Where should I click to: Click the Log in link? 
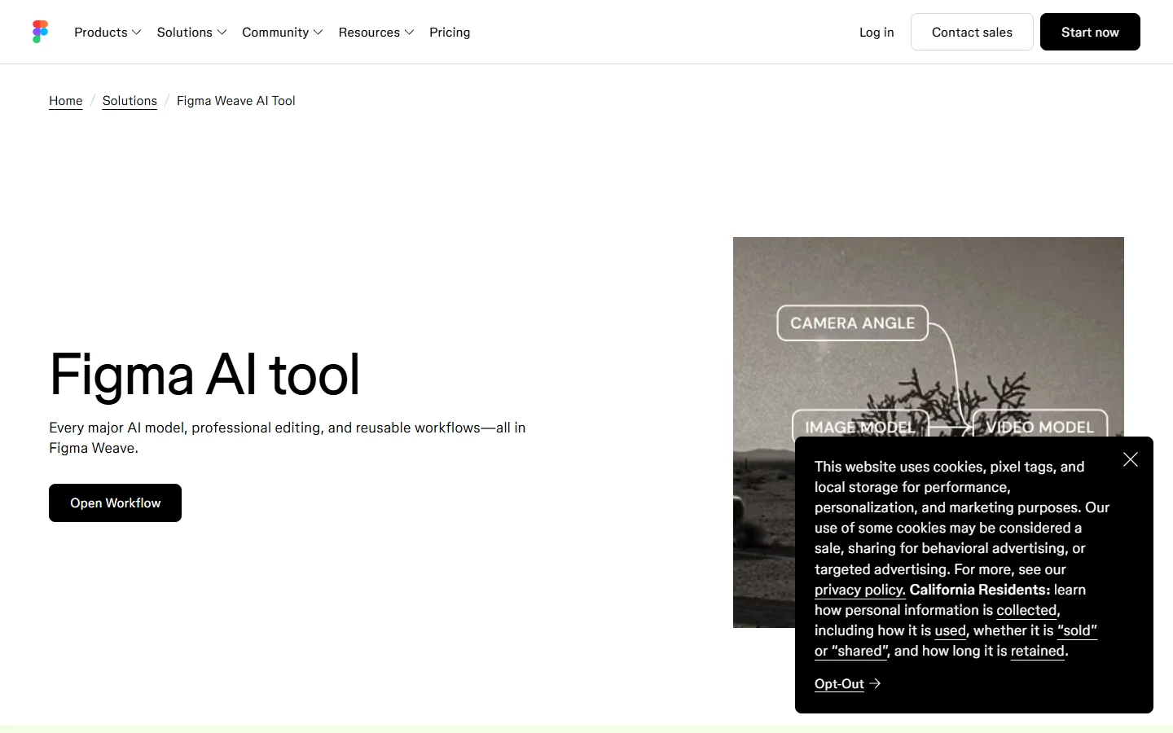[876, 32]
